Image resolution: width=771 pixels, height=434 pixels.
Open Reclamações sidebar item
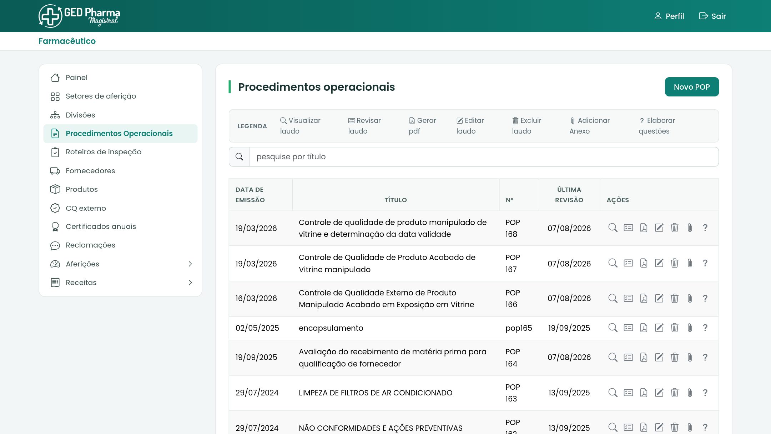pyautogui.click(x=120, y=245)
